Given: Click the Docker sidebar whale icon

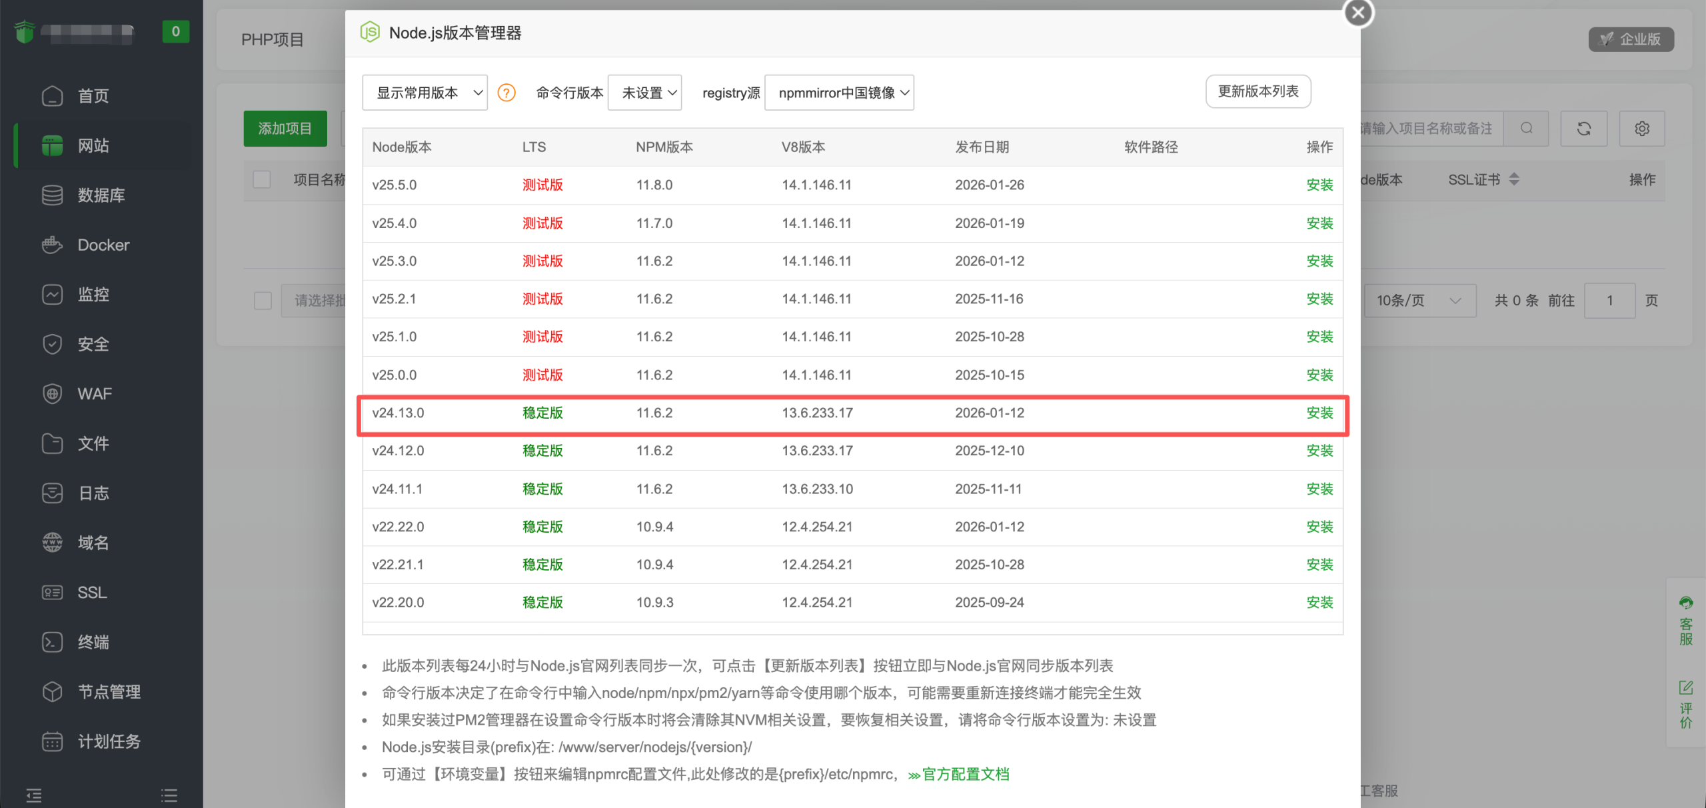Looking at the screenshot, I should point(52,245).
